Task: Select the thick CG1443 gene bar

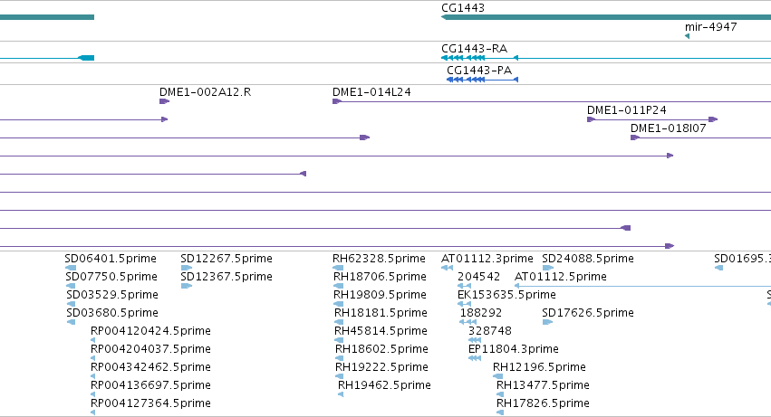Action: [x=606, y=17]
